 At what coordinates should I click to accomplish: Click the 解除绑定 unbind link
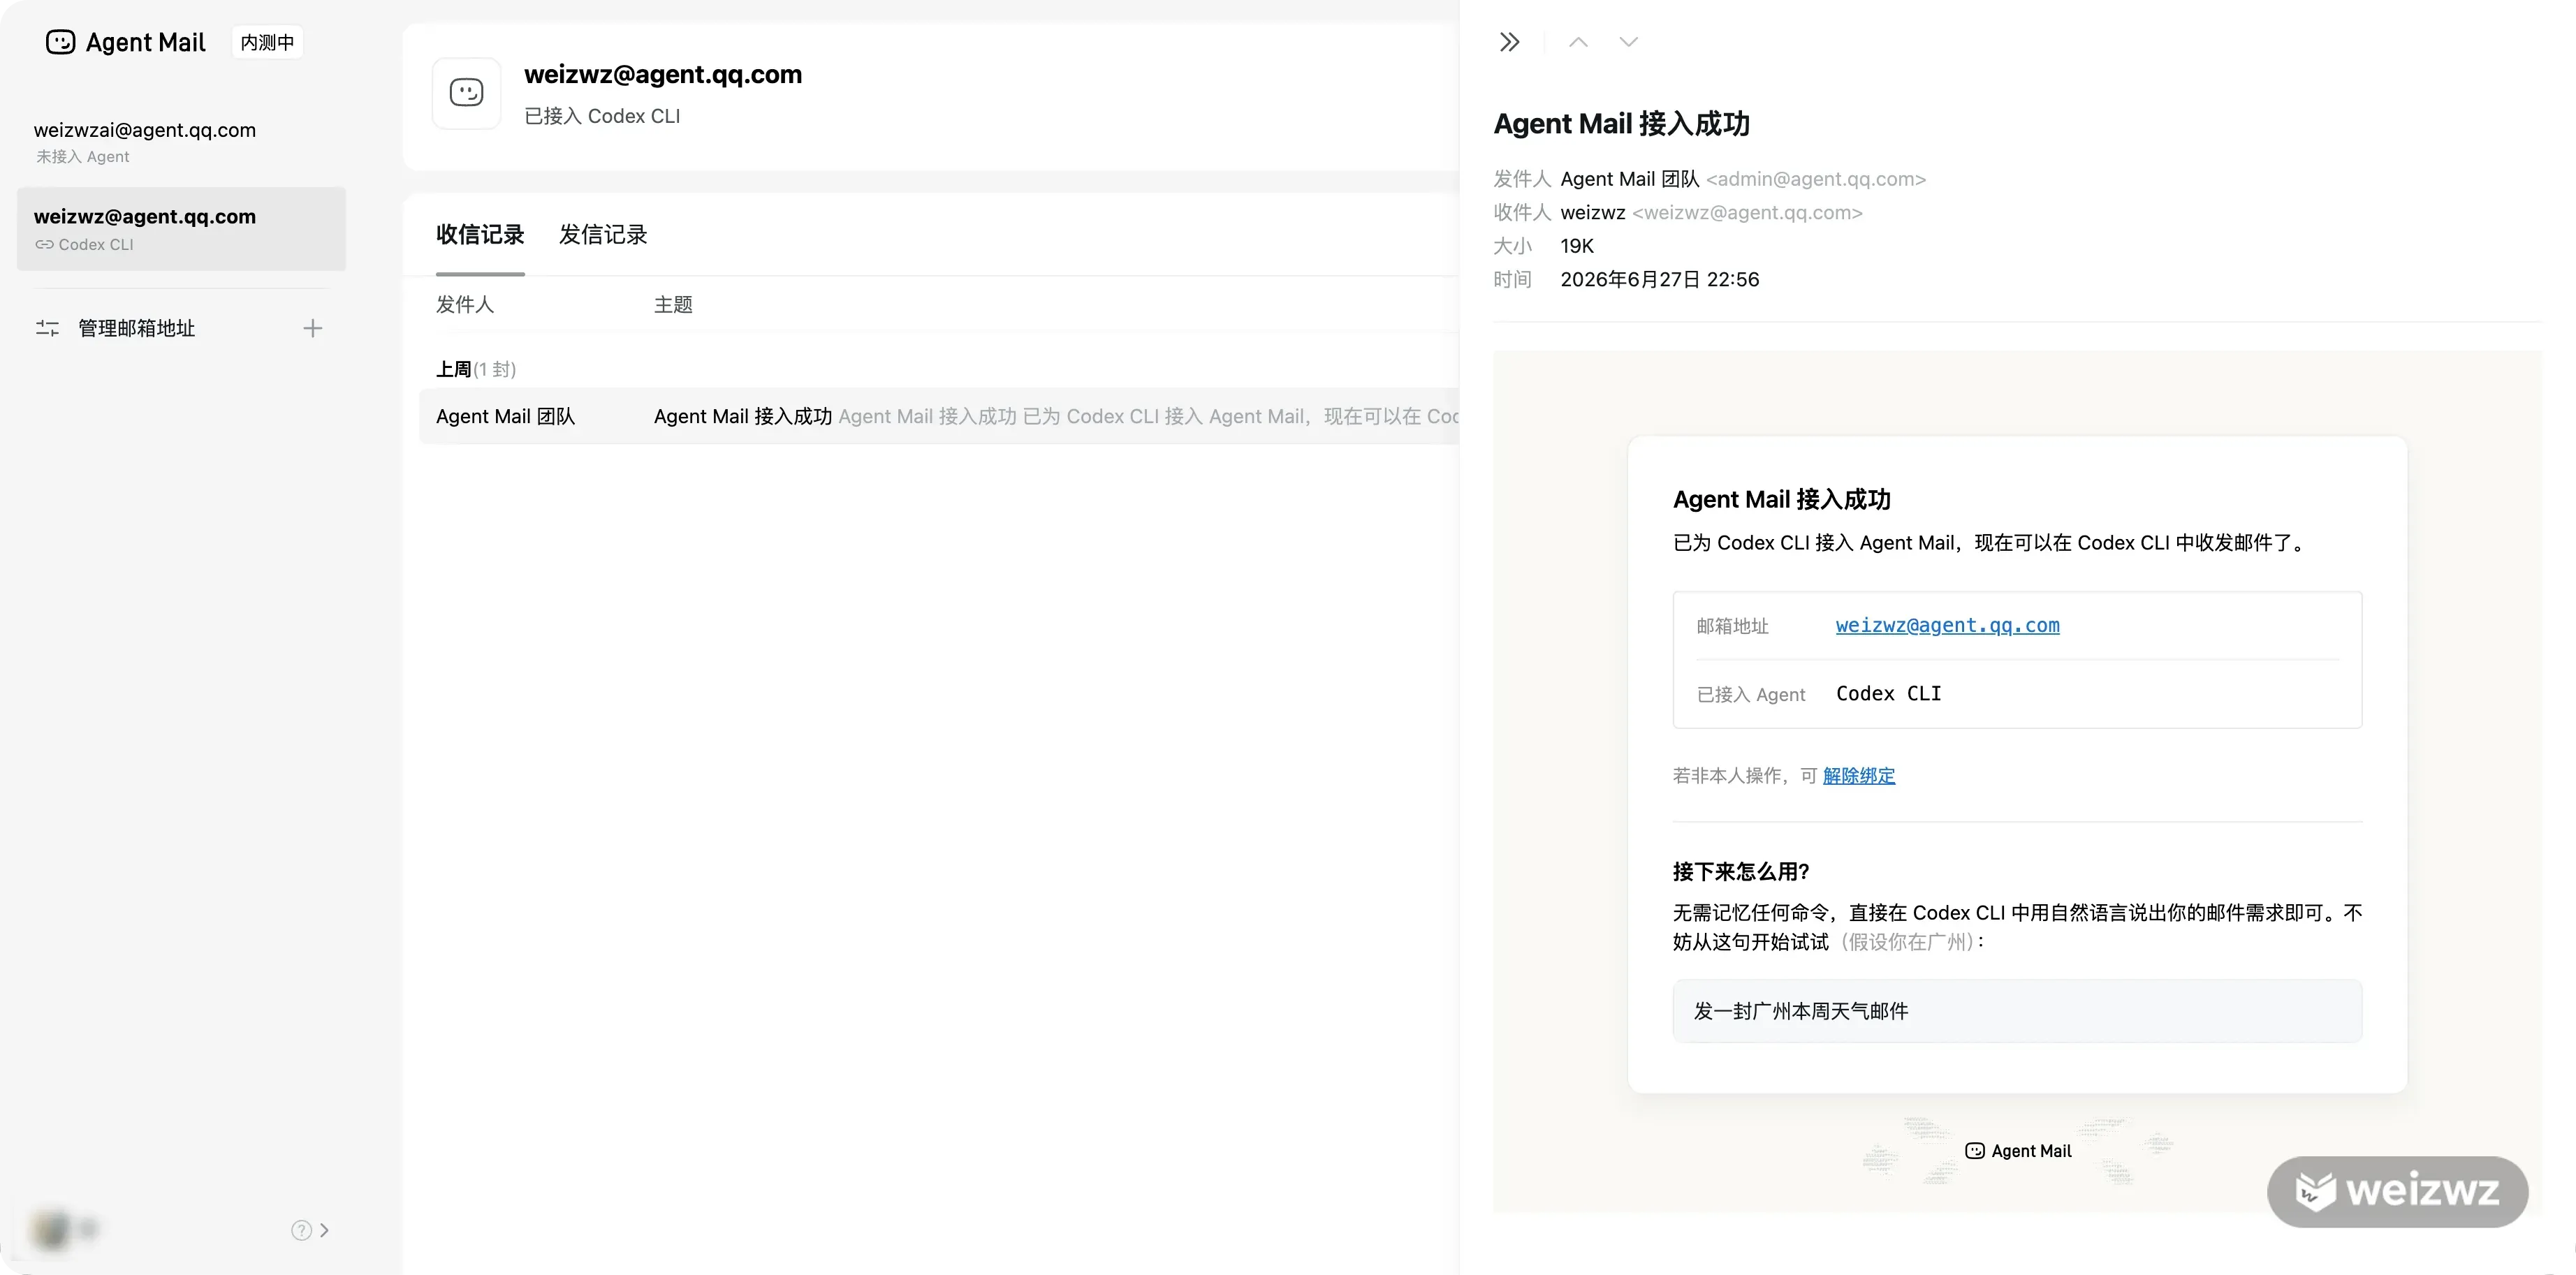pyautogui.click(x=1858, y=776)
